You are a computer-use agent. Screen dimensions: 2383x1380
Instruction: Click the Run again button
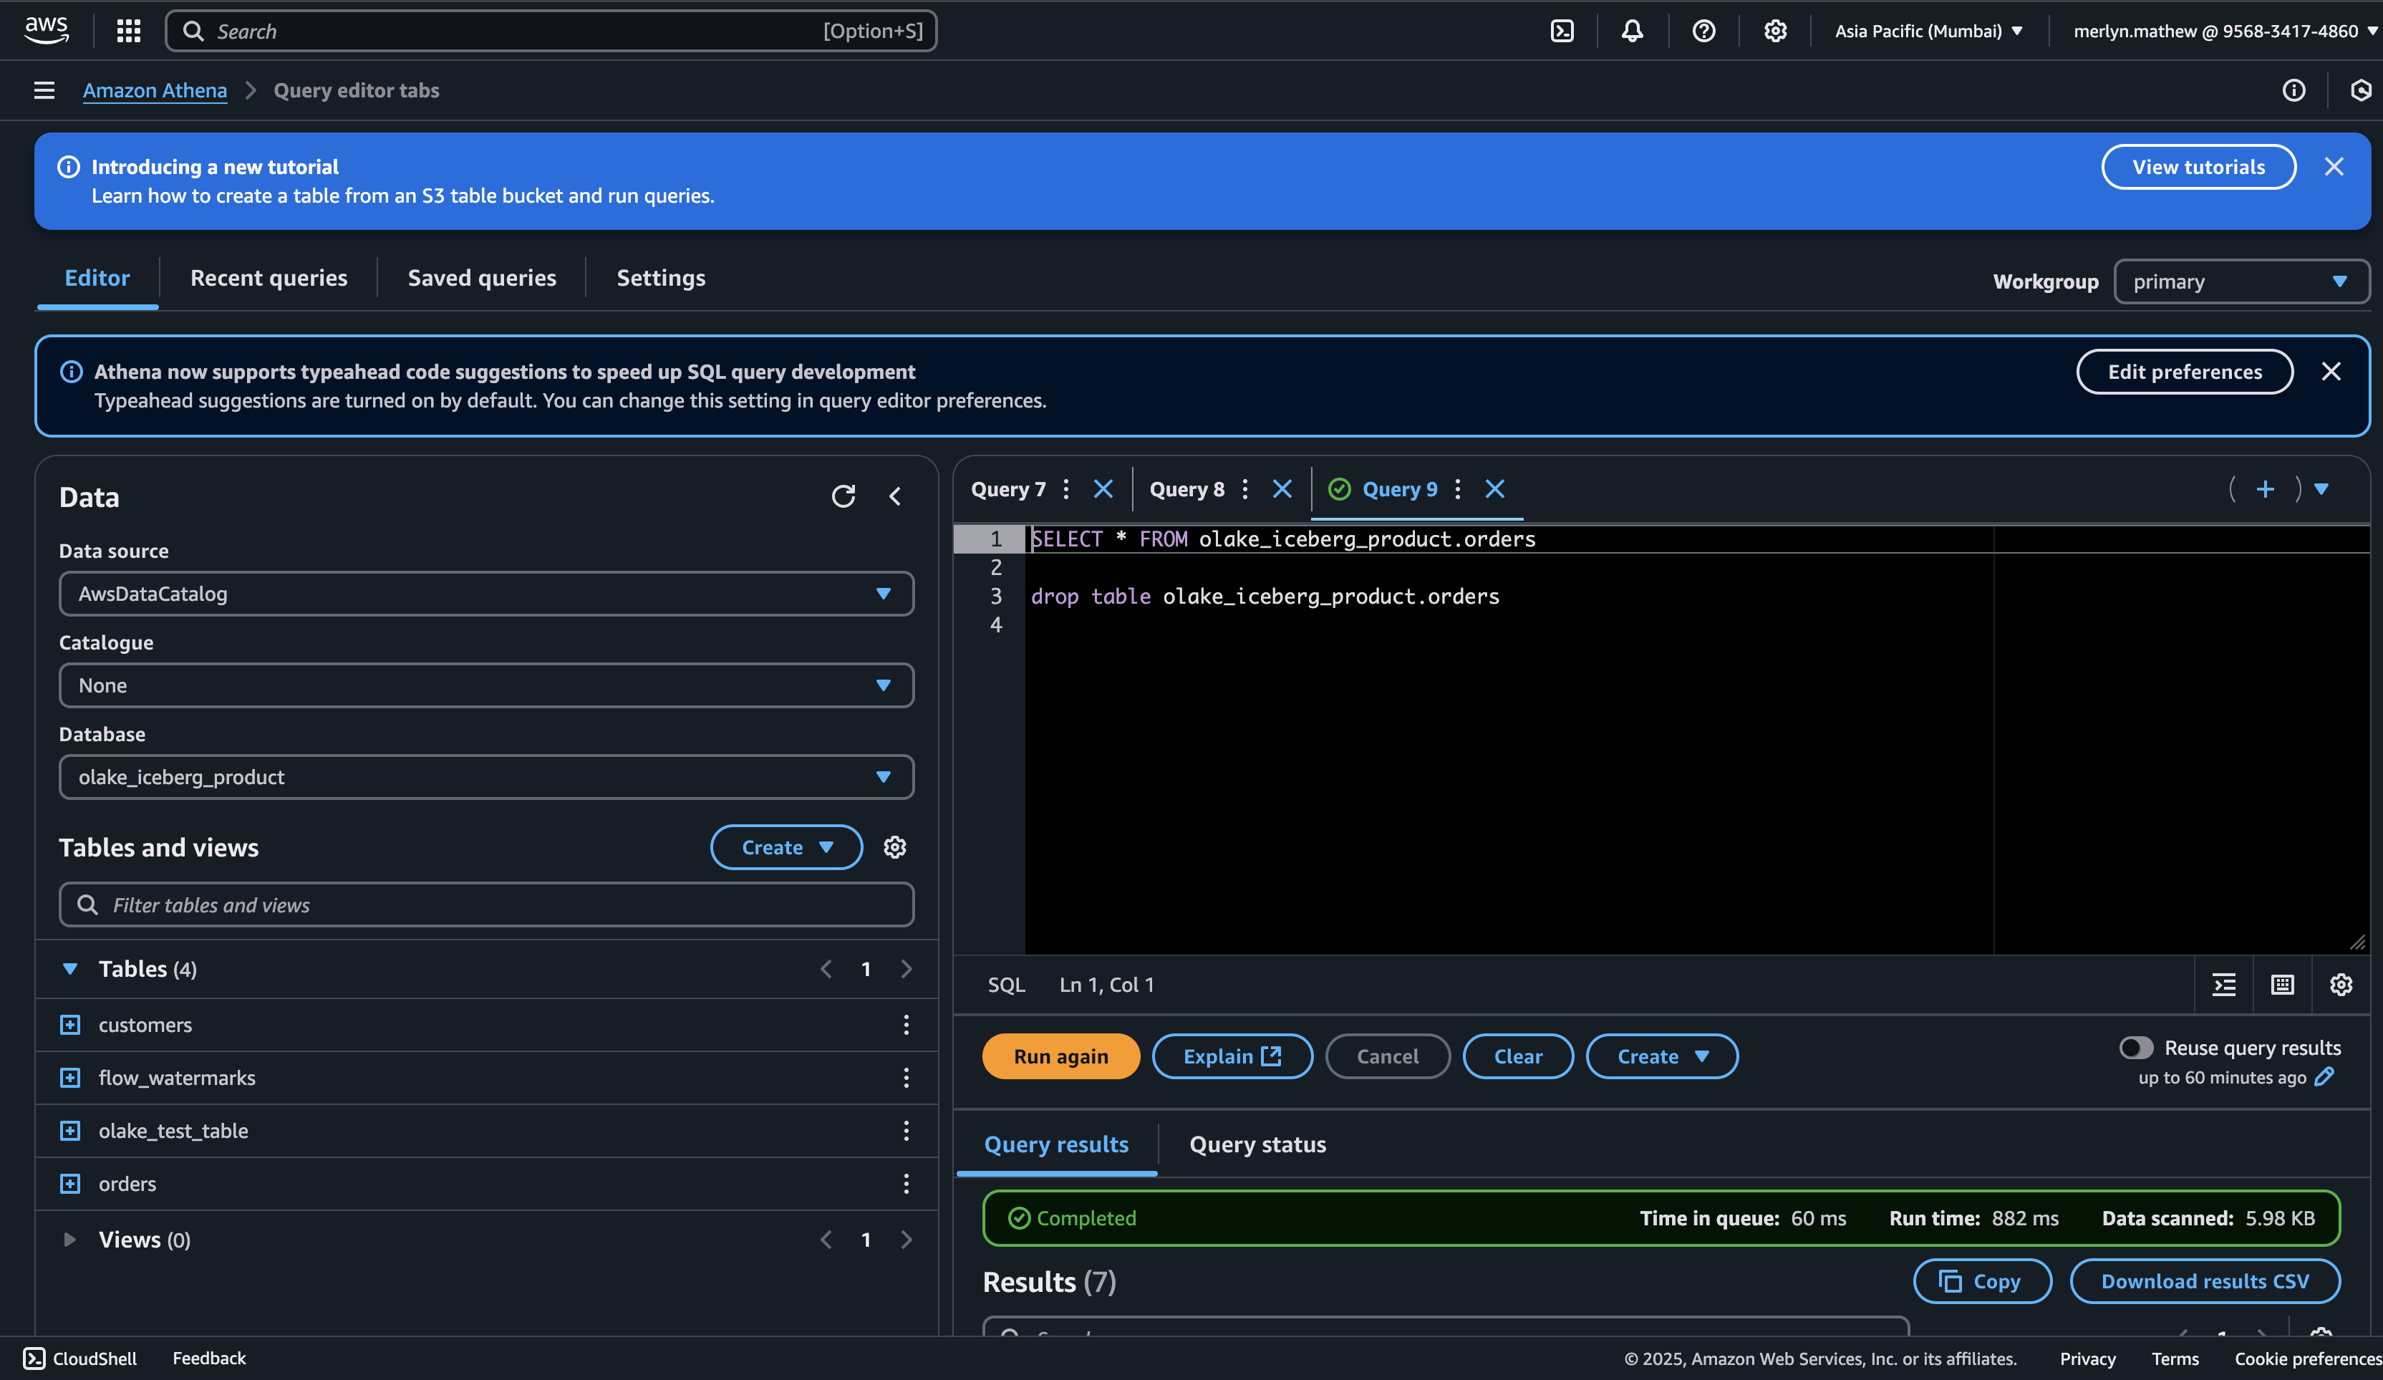1061,1056
